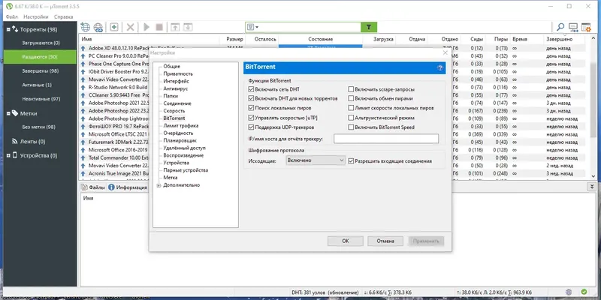Collapse the detail pane with the double chevron
This screenshot has width=601, height=300.
point(591,186)
